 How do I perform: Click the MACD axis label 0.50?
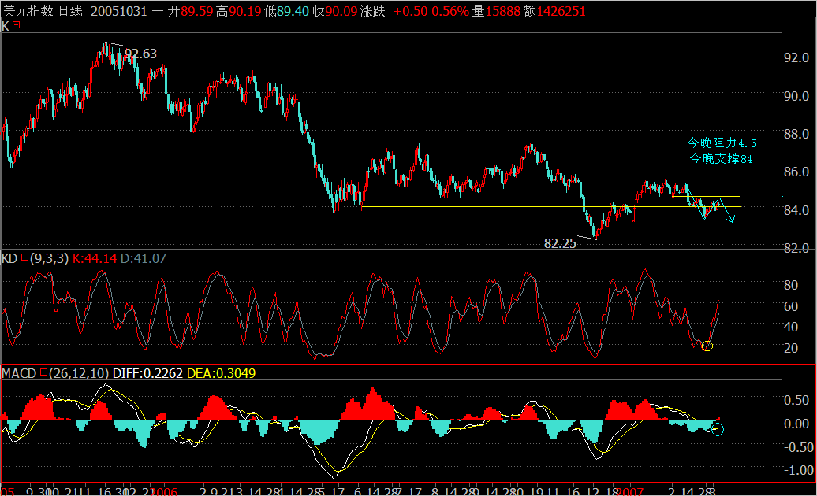point(796,400)
